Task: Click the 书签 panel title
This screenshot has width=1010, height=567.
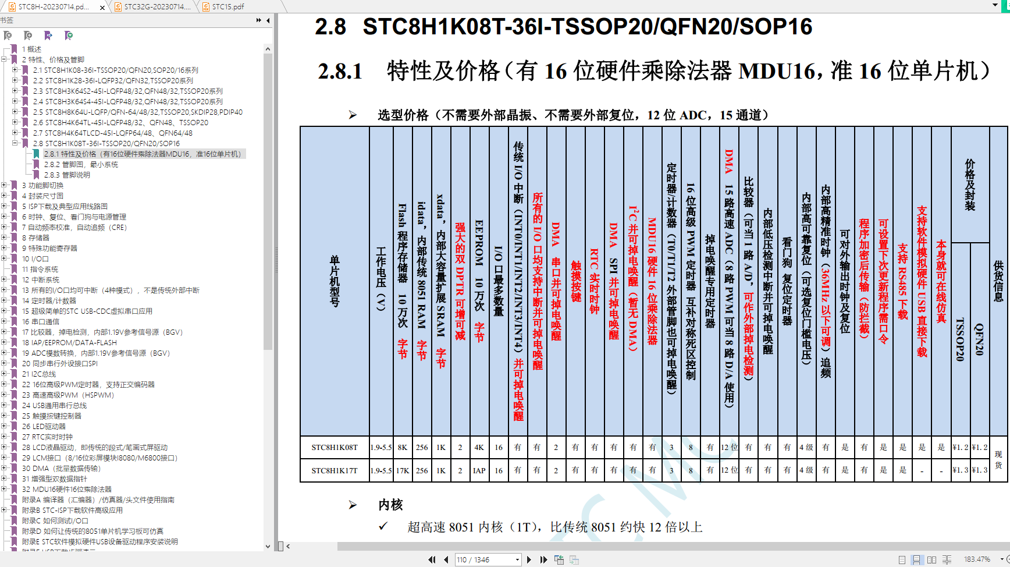Action: [7, 20]
